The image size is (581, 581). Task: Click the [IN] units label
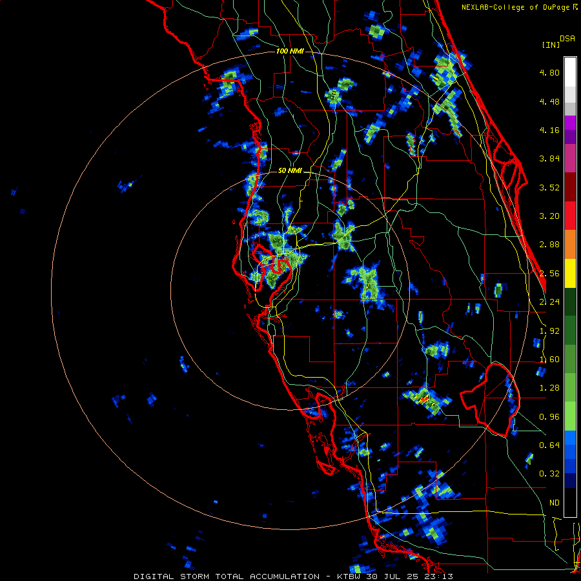point(551,45)
